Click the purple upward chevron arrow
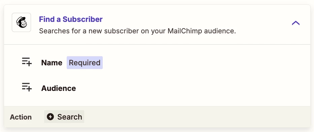314x132 pixels. (295, 23)
